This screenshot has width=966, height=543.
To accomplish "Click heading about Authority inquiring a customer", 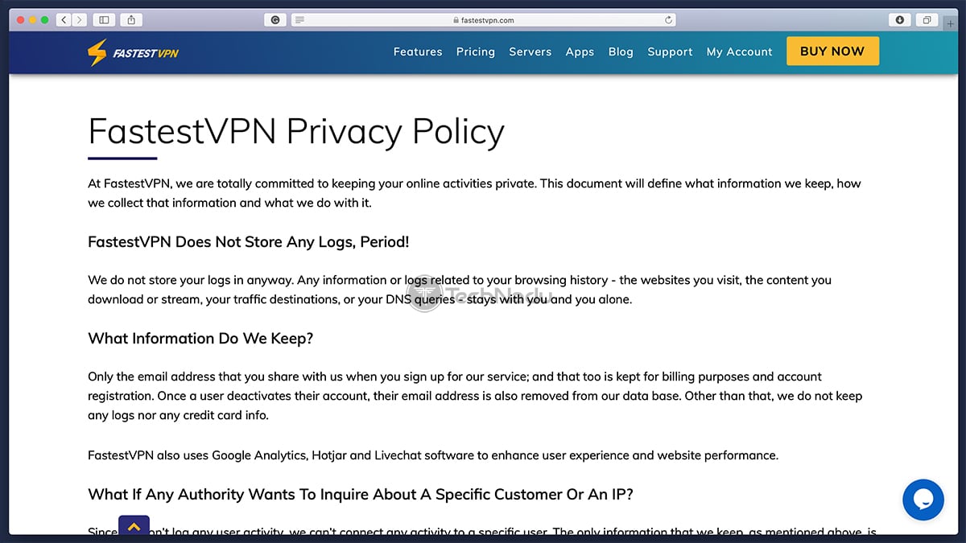I will pos(361,494).
